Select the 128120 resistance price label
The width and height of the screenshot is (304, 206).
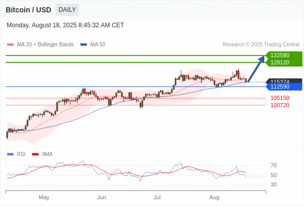(280, 62)
